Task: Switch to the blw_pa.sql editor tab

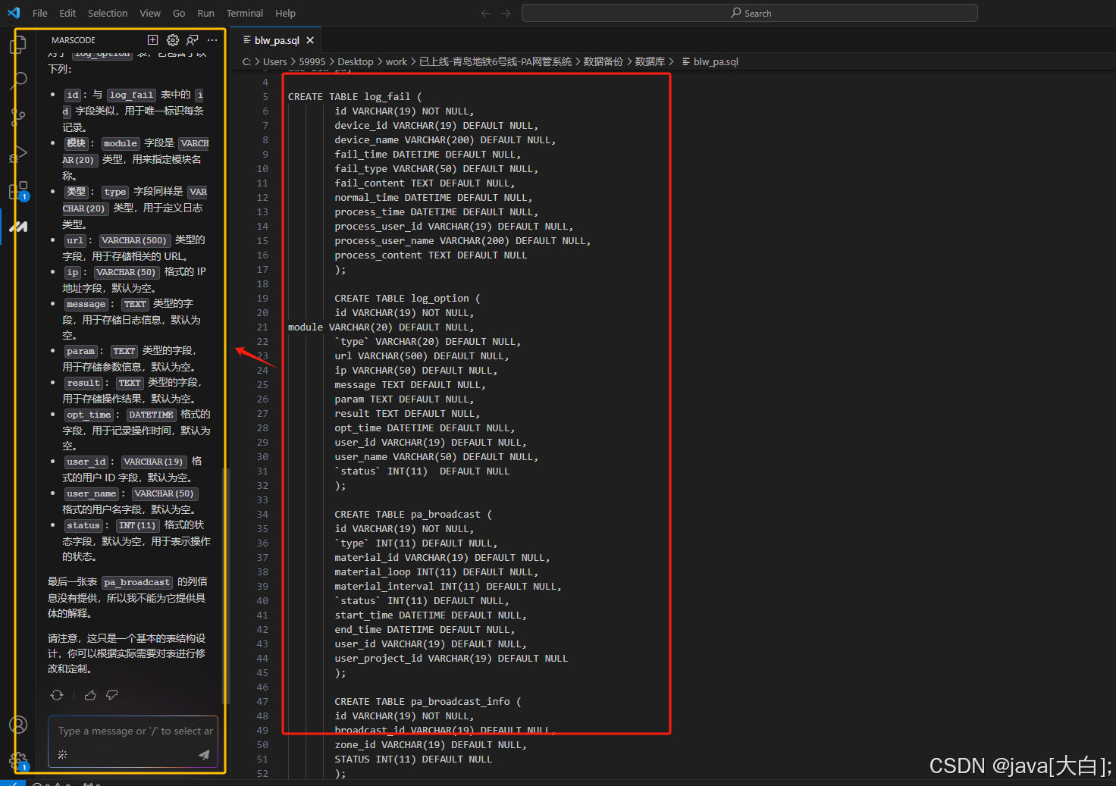Action: pos(276,40)
